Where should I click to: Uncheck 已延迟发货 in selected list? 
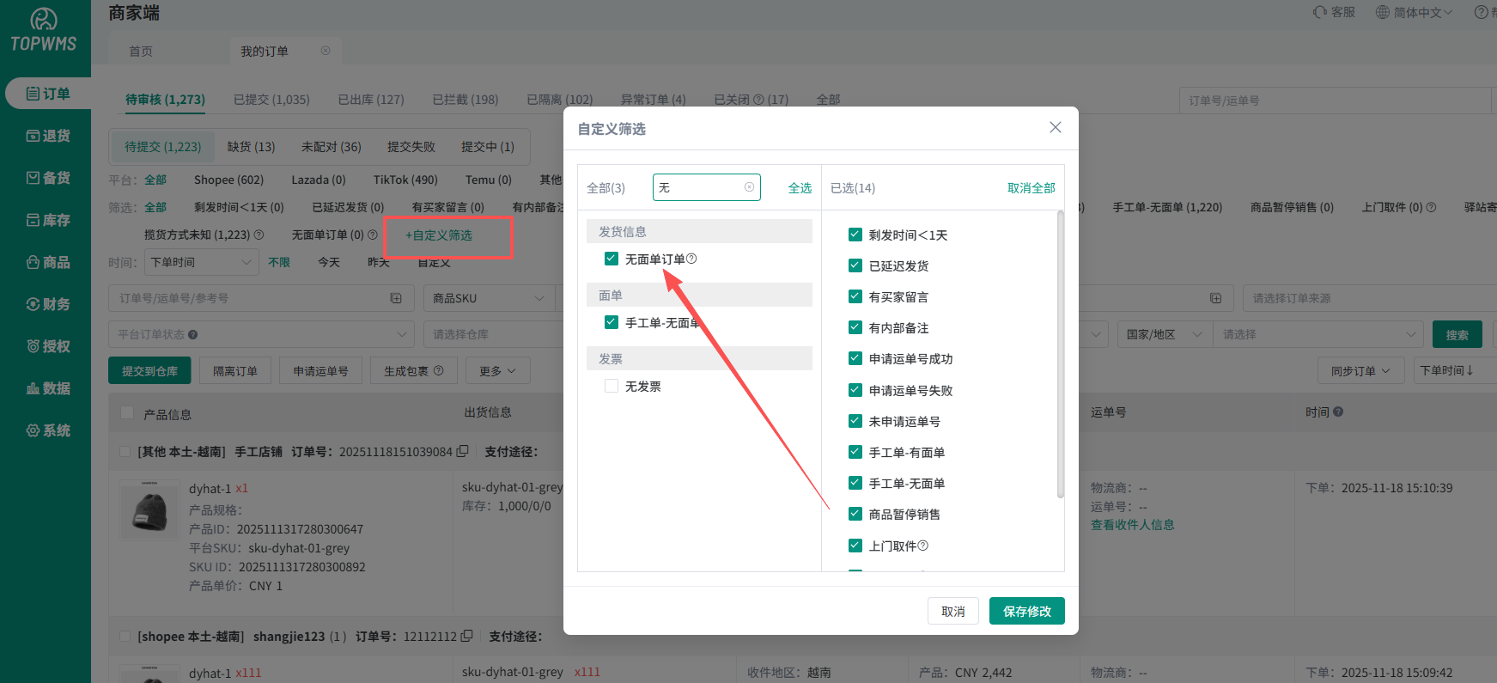coord(855,266)
